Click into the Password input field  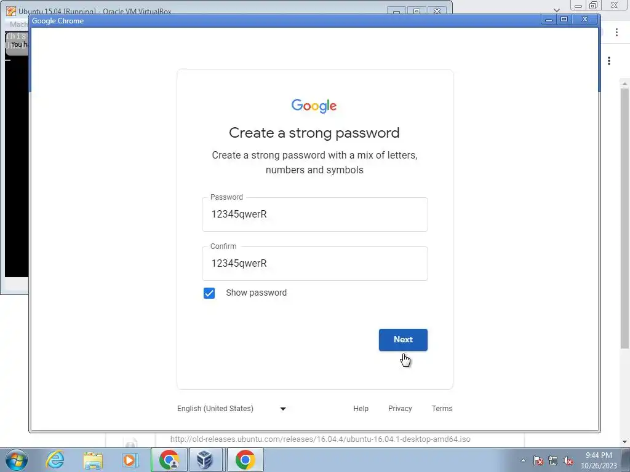(314, 214)
